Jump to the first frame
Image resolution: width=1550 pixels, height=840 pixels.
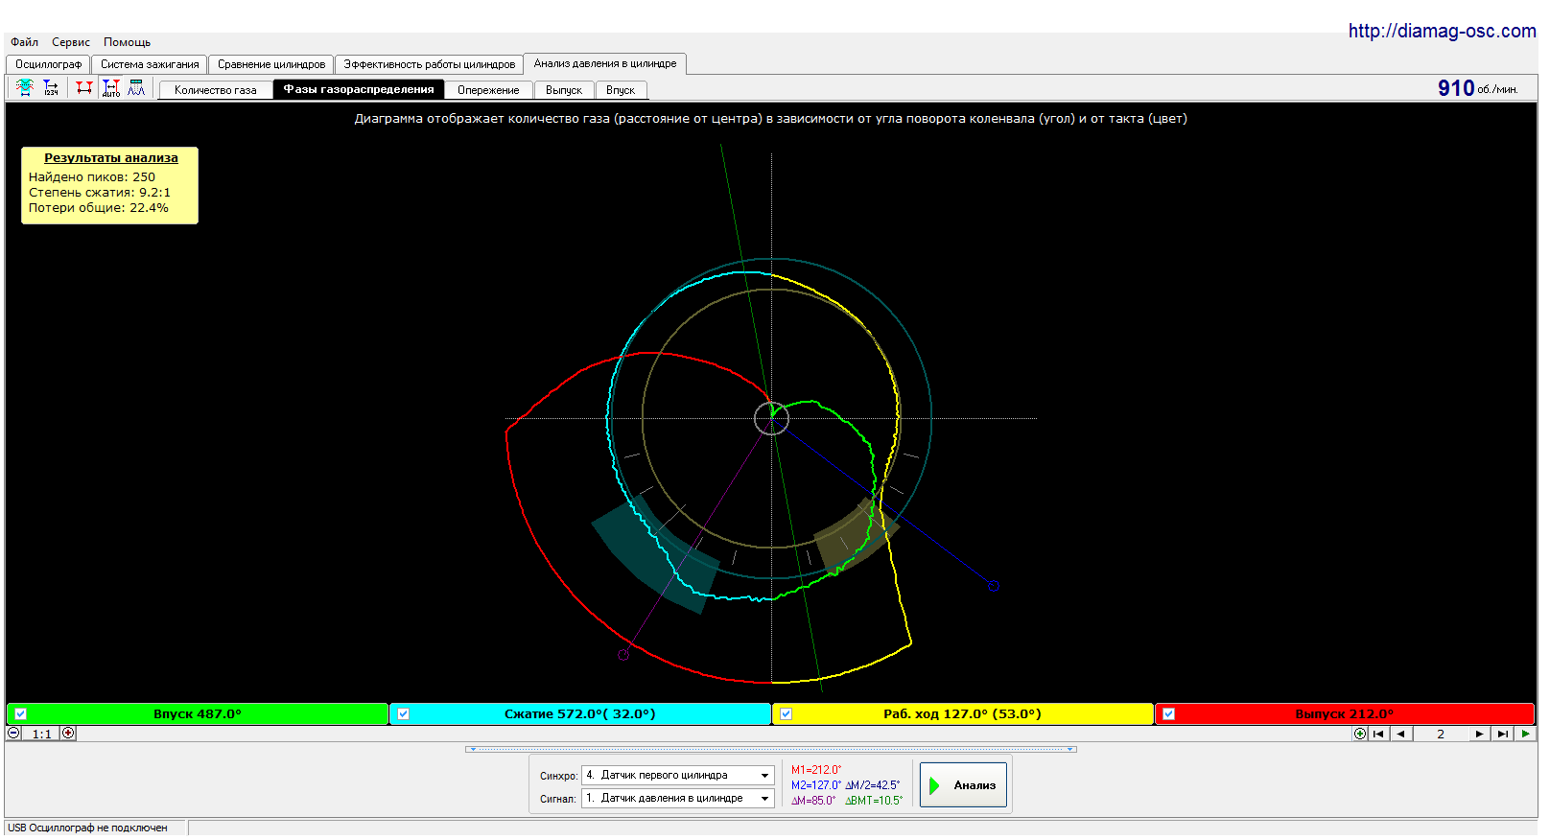(1378, 735)
